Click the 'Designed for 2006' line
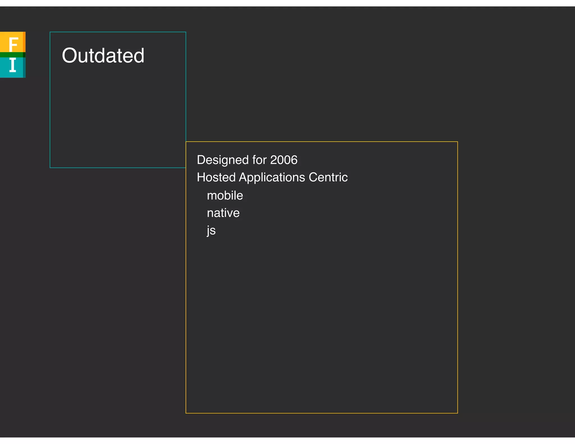Image resolution: width=575 pixels, height=444 pixels. coord(247,160)
